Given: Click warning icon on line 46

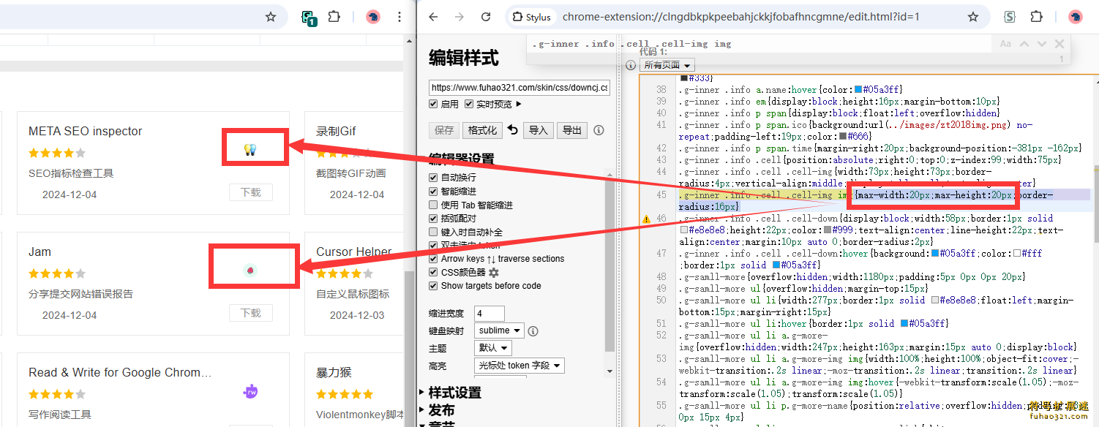Looking at the screenshot, I should (646, 219).
